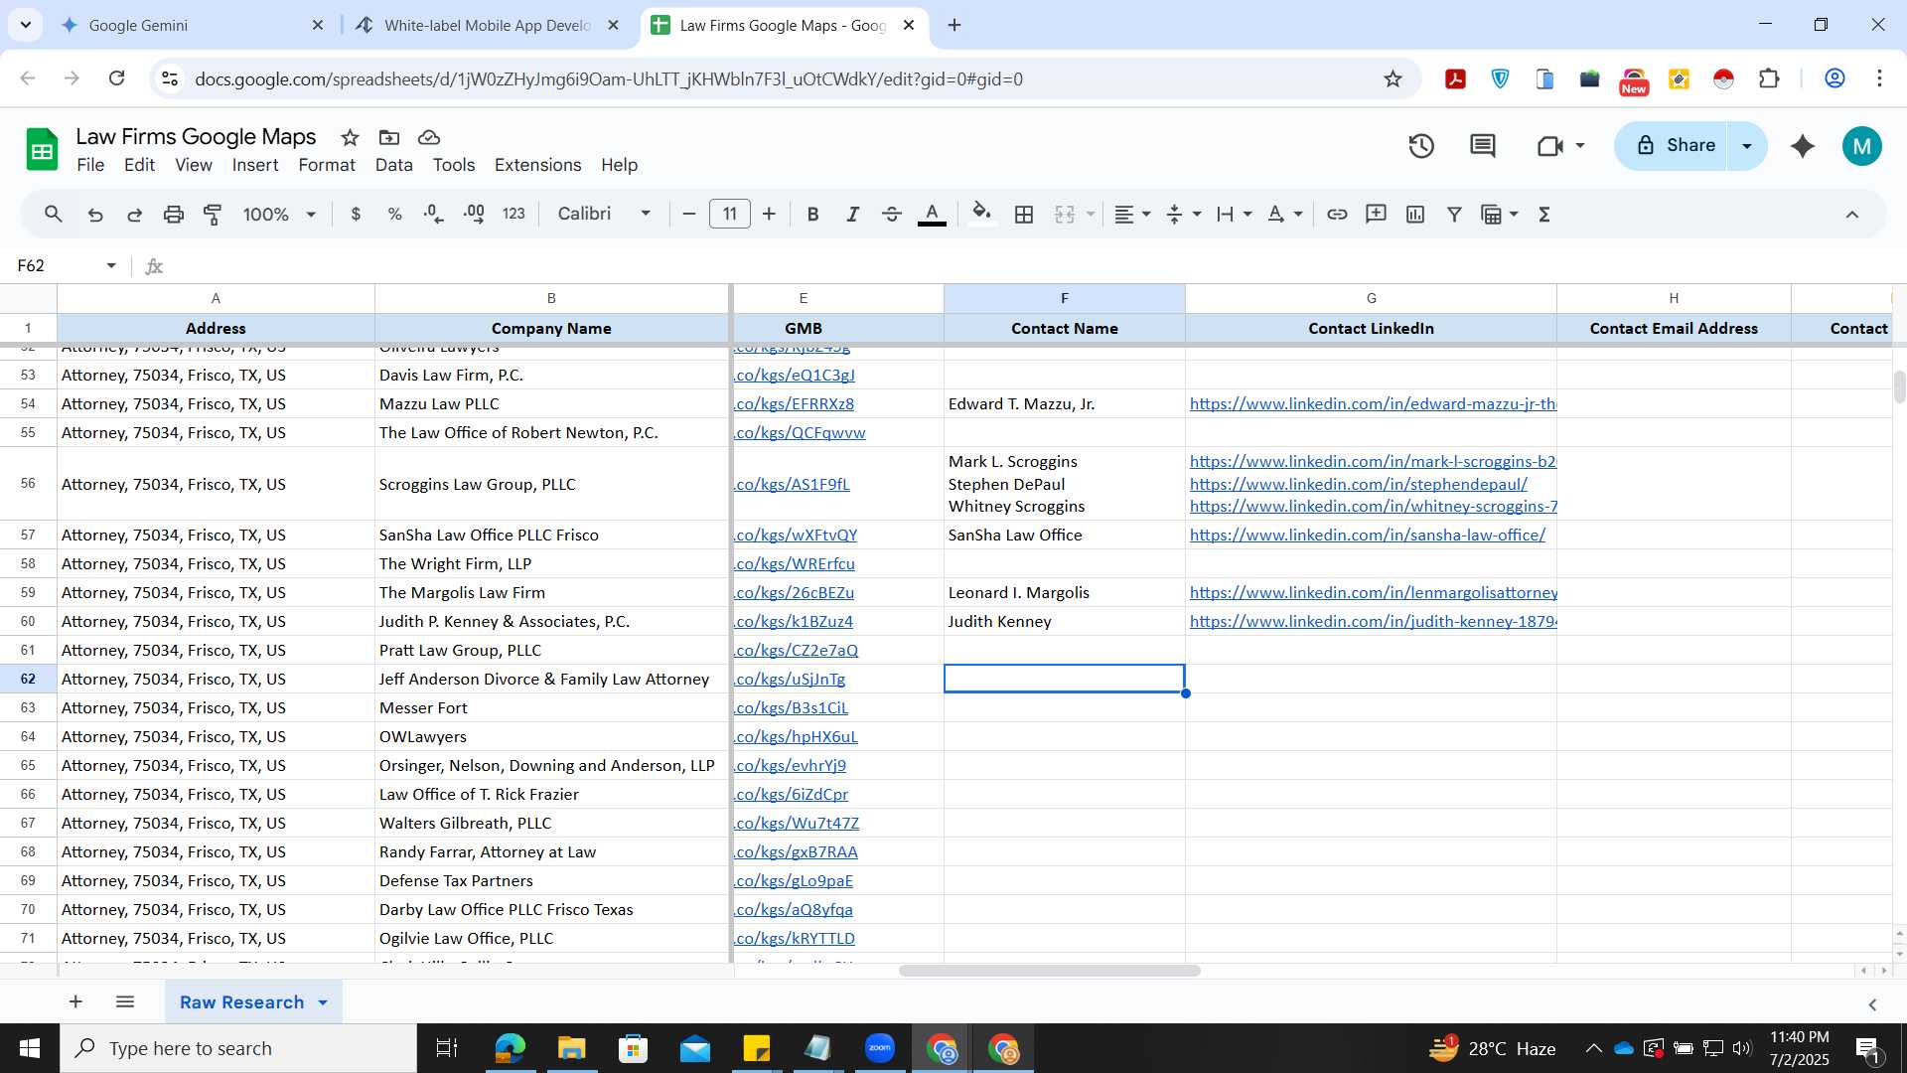Insert a comment
Viewport: 1907px width, 1073px height.
[x=1376, y=214]
